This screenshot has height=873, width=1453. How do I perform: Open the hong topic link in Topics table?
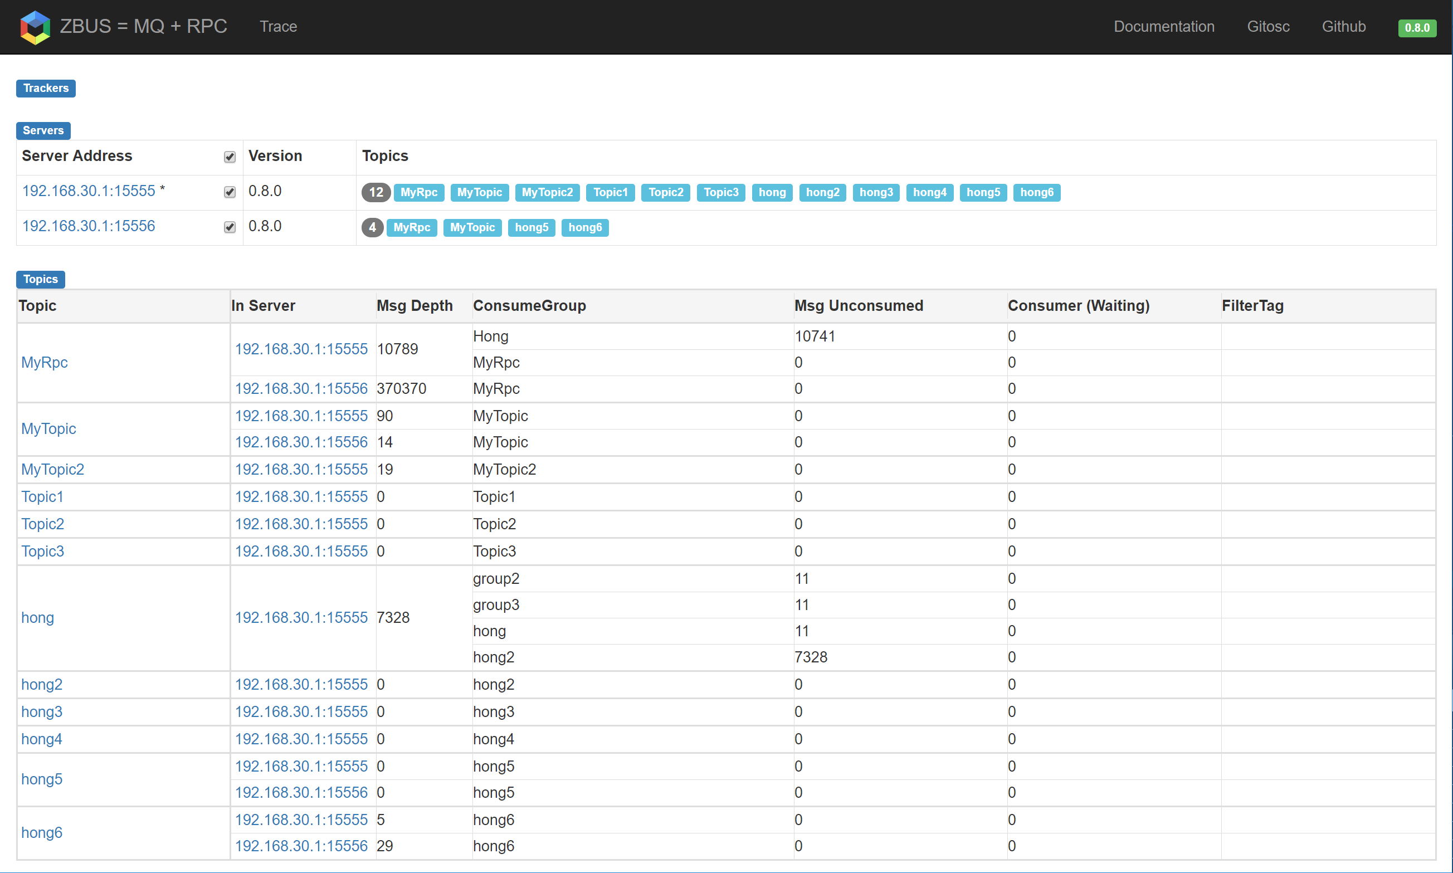coord(38,618)
